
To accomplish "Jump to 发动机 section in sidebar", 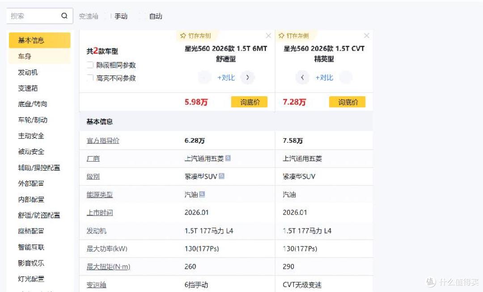I will [28, 72].
